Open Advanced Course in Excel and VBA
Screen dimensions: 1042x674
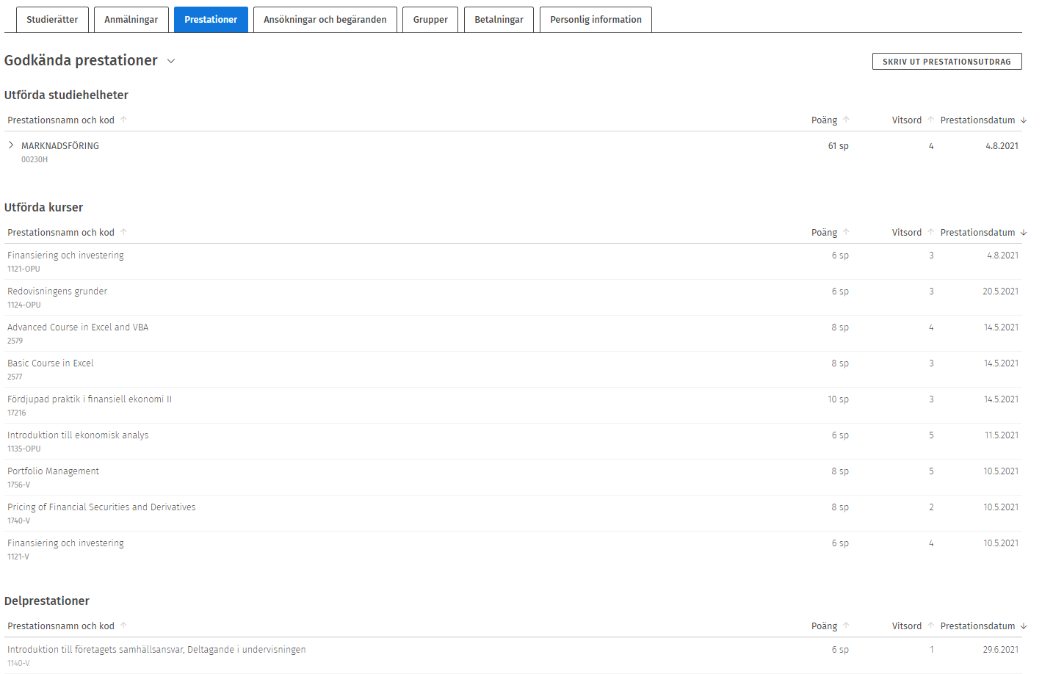[x=78, y=327]
